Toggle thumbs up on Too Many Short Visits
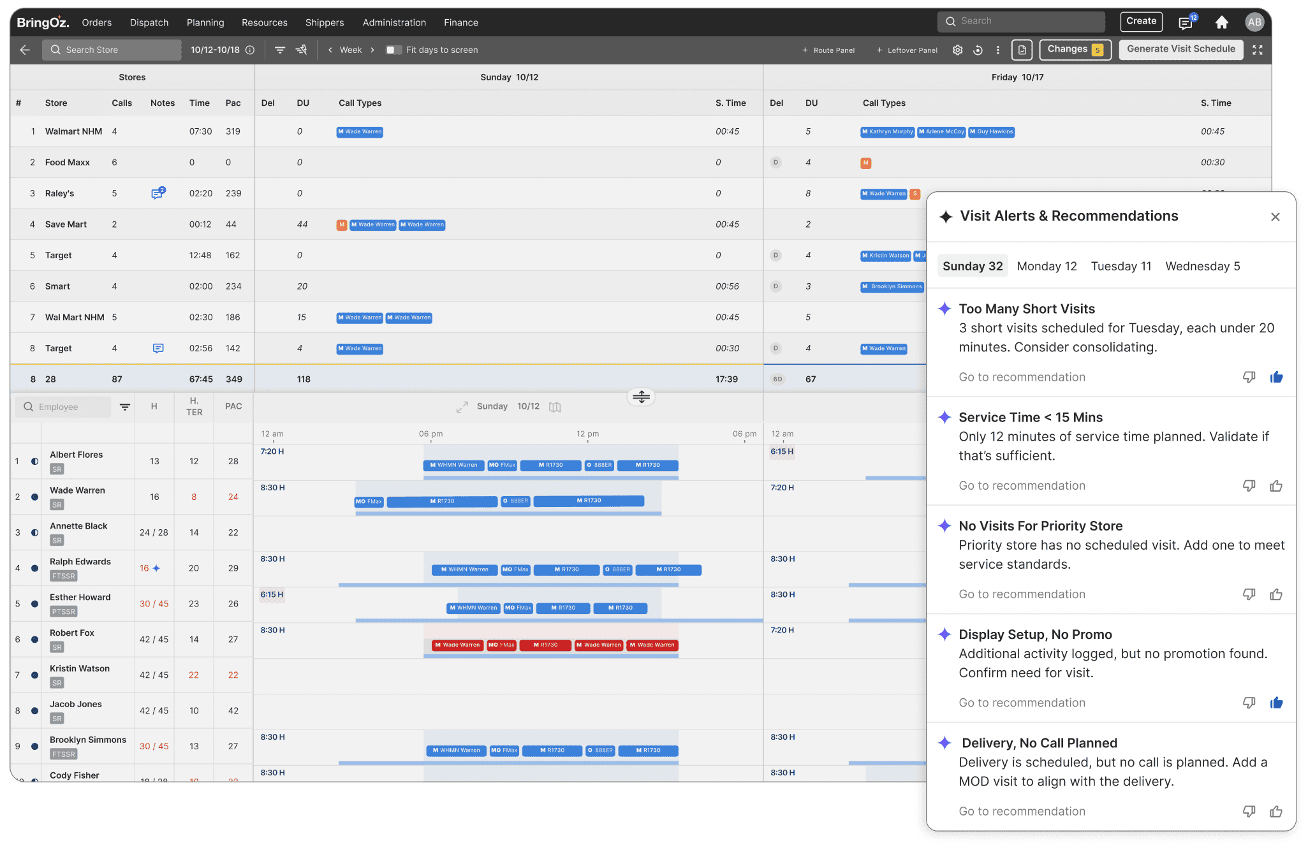 tap(1276, 377)
